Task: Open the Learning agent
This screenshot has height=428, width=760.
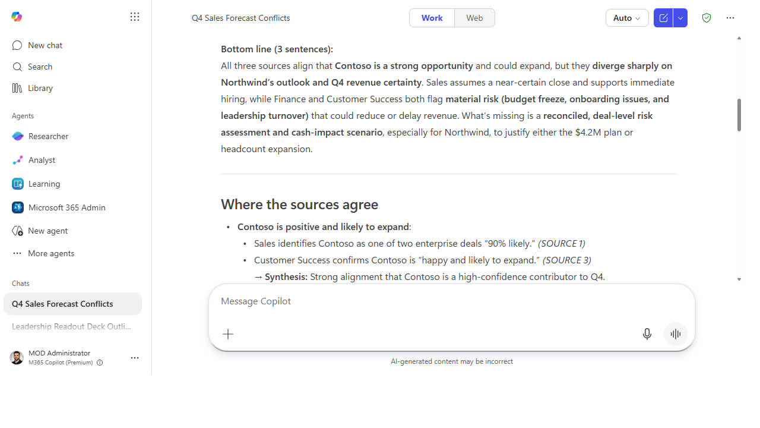Action: point(75,184)
